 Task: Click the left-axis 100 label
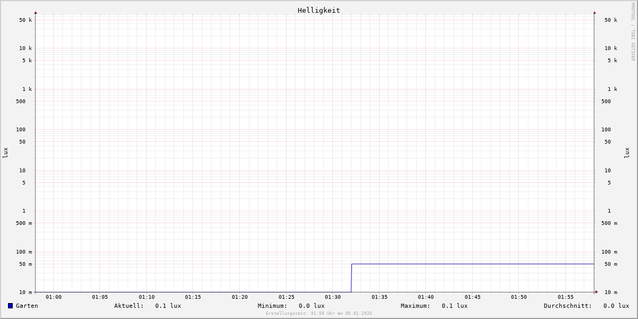point(21,130)
